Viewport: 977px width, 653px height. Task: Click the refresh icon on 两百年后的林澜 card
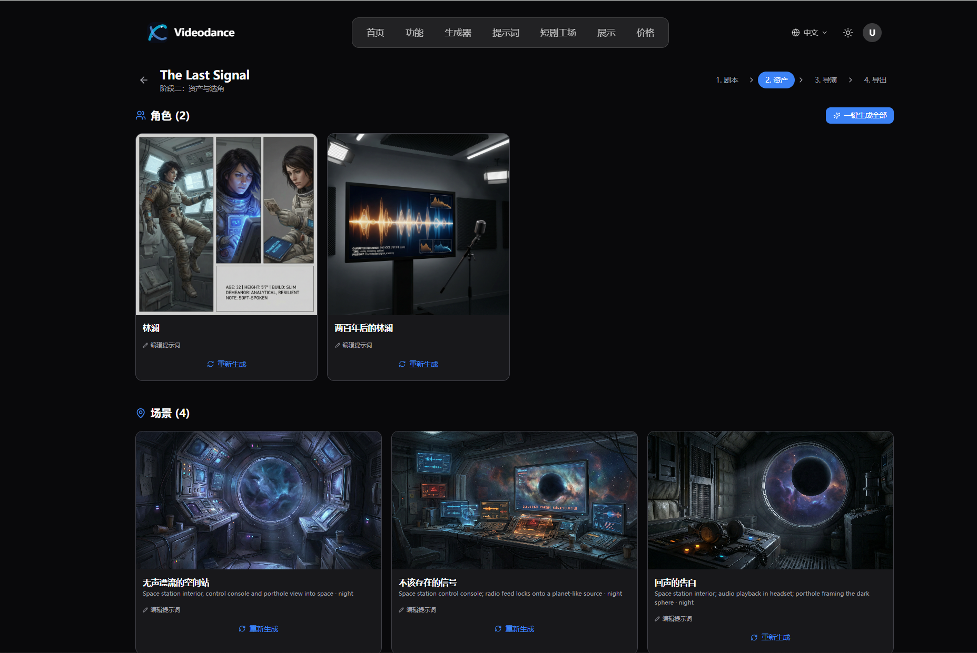pyautogui.click(x=402, y=364)
